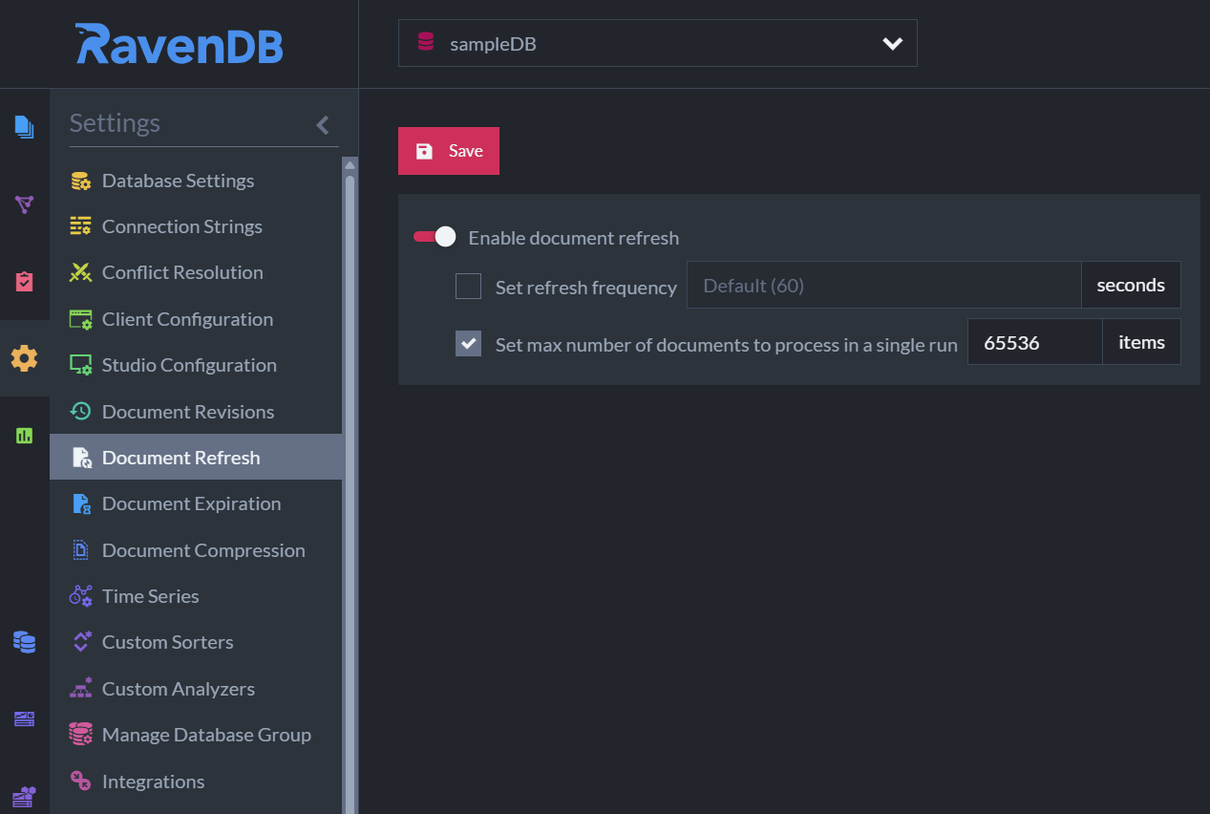The image size is (1210, 814).
Task: Open the sampleDB database selector dropdown
Action: [x=657, y=43]
